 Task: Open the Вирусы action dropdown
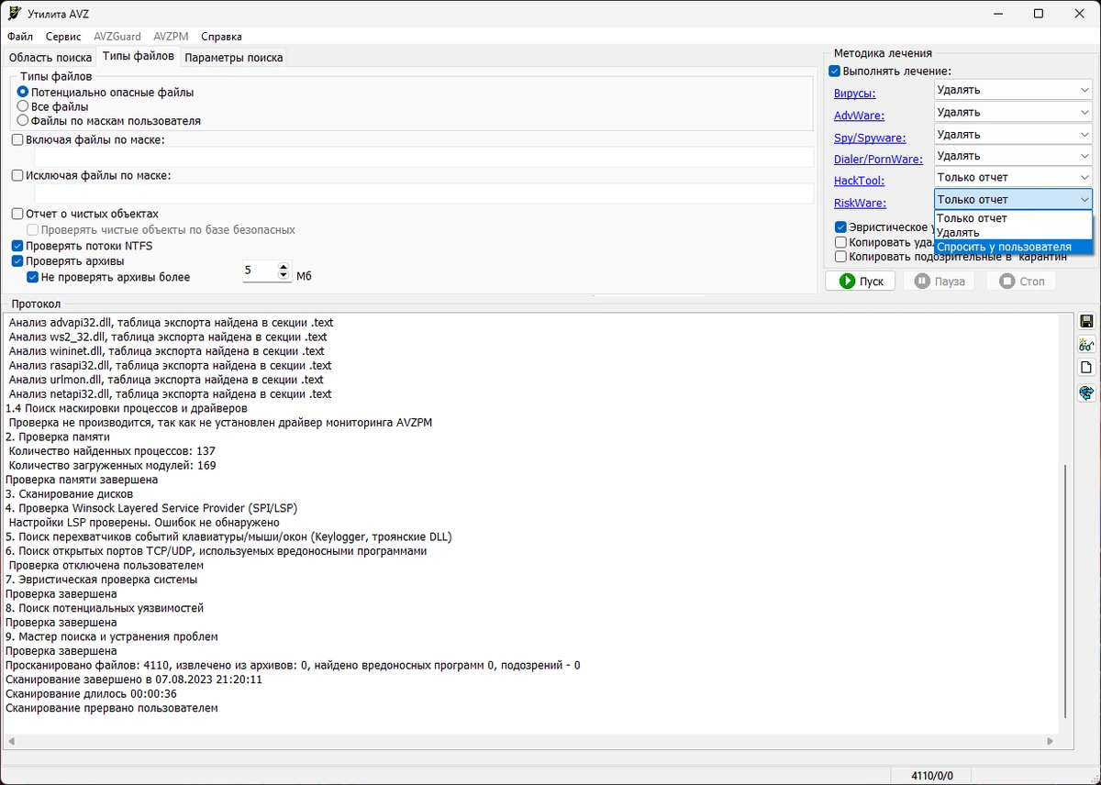pyautogui.click(x=1013, y=90)
